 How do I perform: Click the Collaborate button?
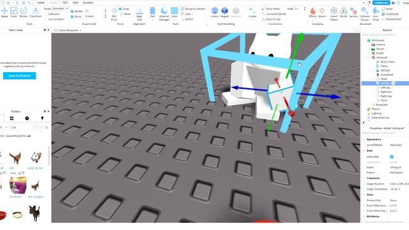click(381, 3)
